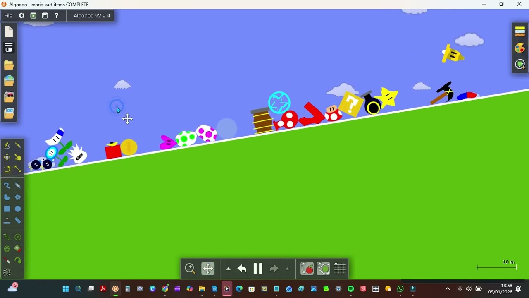The width and height of the screenshot is (529, 298).
Task: Select the Eraser tool
Action: [18, 186]
